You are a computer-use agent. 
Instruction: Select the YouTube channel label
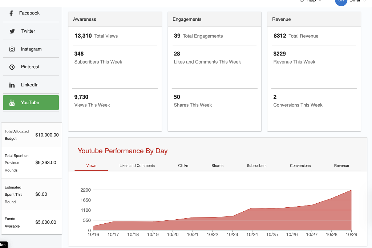point(30,102)
